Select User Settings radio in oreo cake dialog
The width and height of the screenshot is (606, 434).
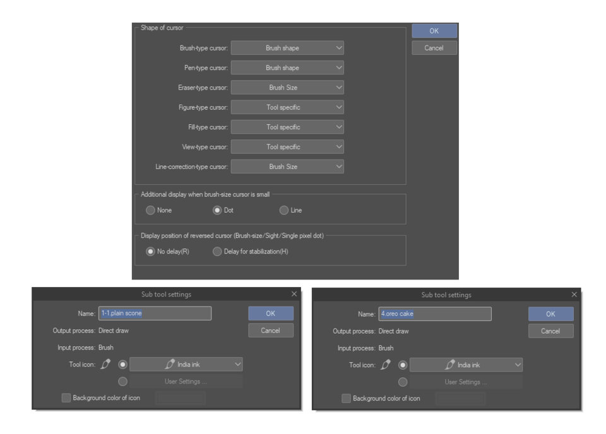(x=403, y=382)
